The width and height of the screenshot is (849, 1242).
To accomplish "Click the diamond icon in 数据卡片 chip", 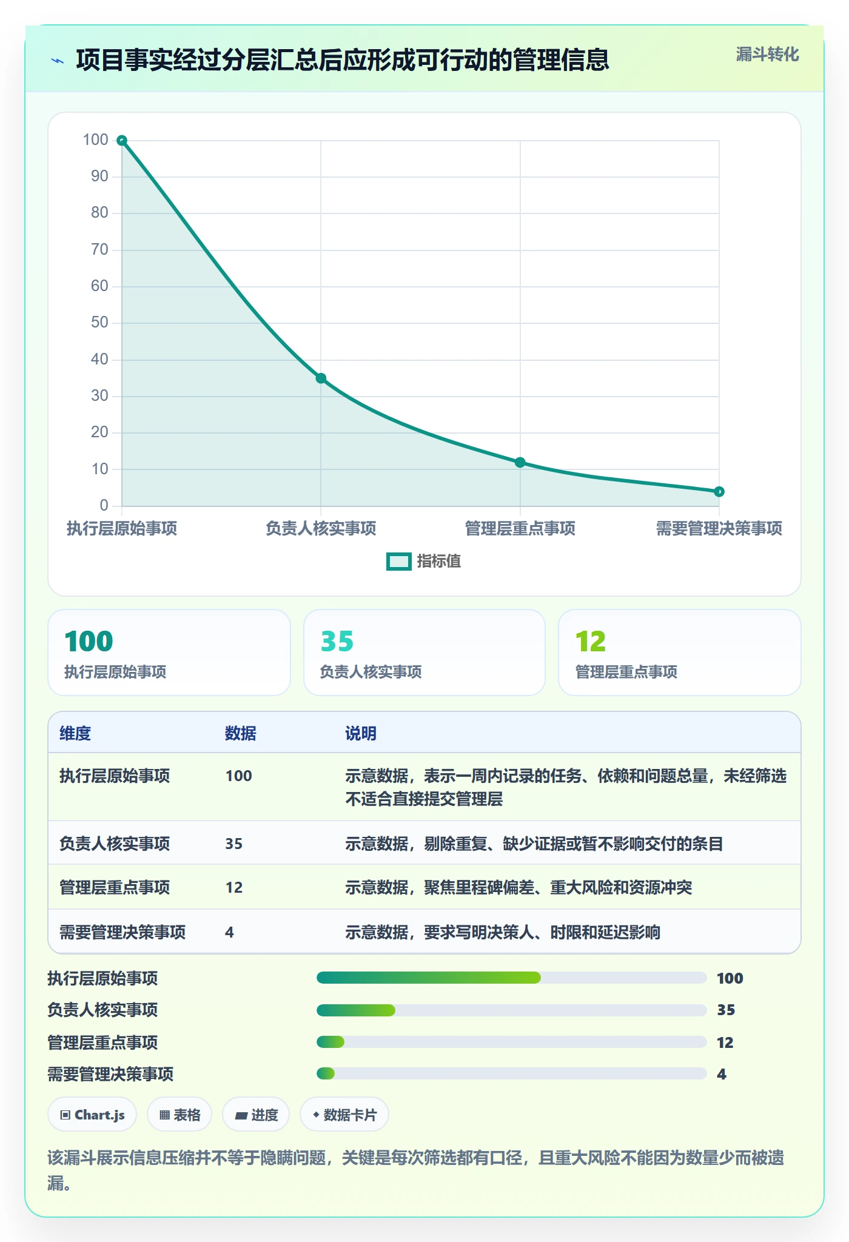I will pyautogui.click(x=316, y=1115).
